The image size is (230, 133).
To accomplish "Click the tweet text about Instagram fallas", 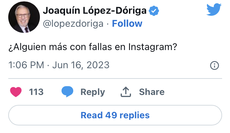I will [93, 47].
